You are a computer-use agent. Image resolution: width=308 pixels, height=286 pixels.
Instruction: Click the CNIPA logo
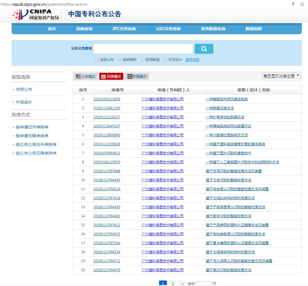pyautogui.click(x=36, y=15)
